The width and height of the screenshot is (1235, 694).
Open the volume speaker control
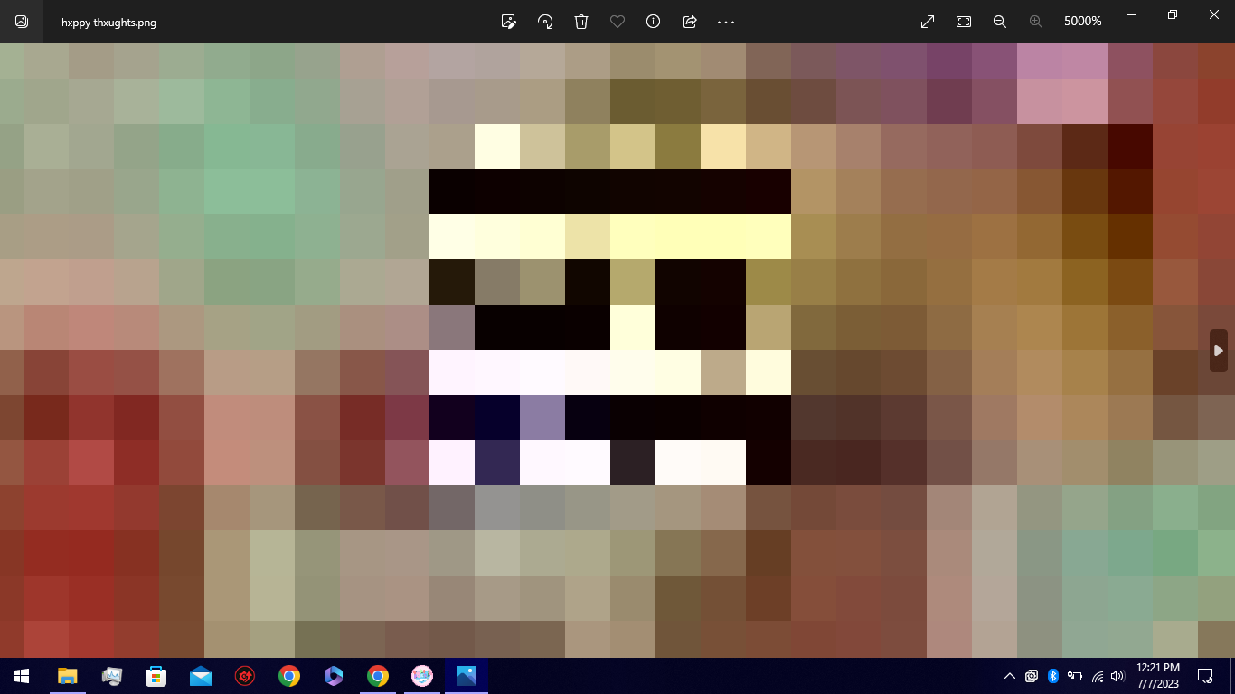[1117, 676]
